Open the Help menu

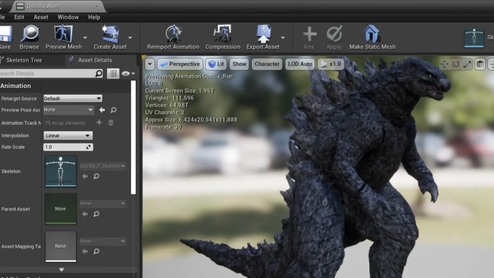(x=94, y=17)
